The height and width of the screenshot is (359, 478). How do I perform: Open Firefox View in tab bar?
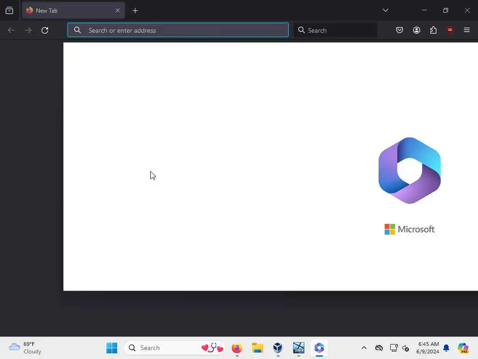pos(9,11)
